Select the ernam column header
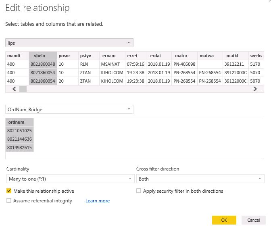 [112, 56]
